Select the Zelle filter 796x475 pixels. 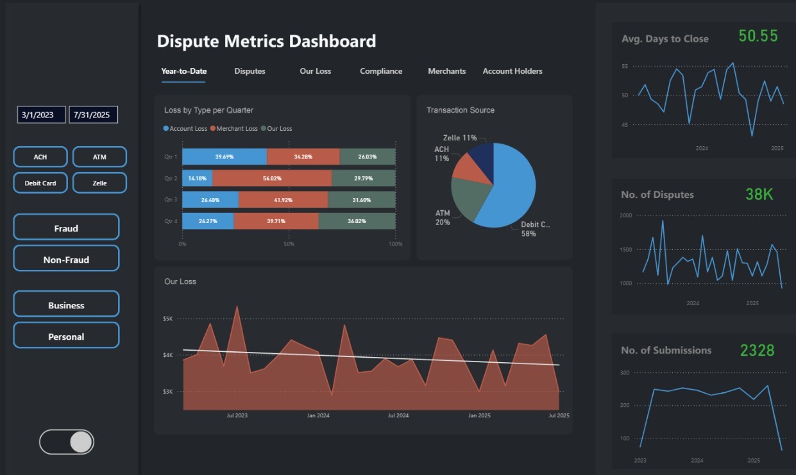pos(99,183)
